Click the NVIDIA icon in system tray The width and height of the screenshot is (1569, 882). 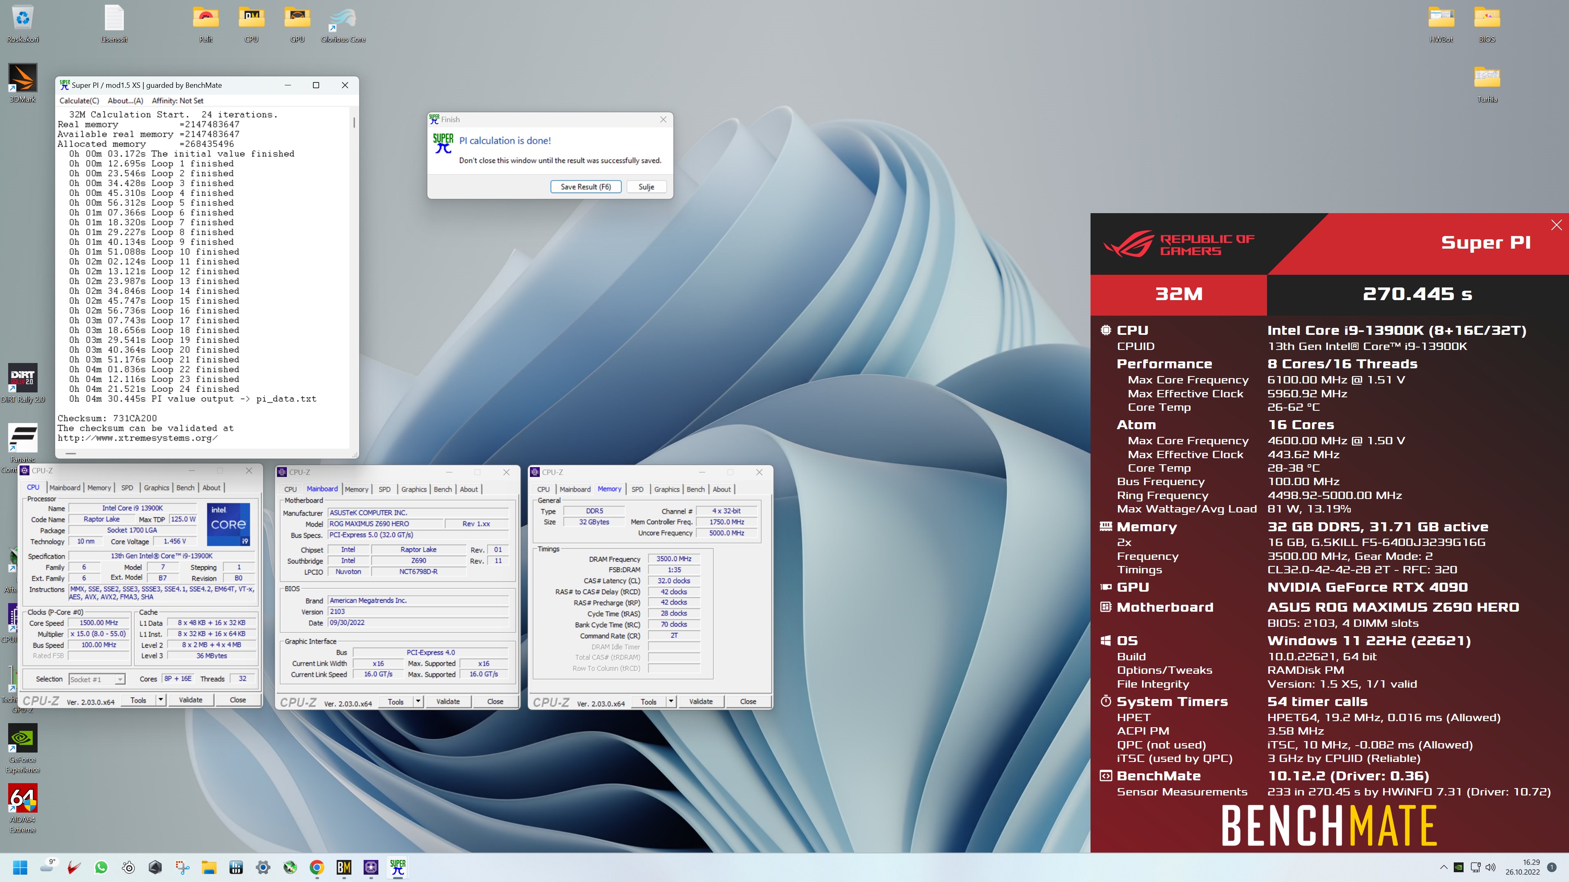[x=1459, y=867]
